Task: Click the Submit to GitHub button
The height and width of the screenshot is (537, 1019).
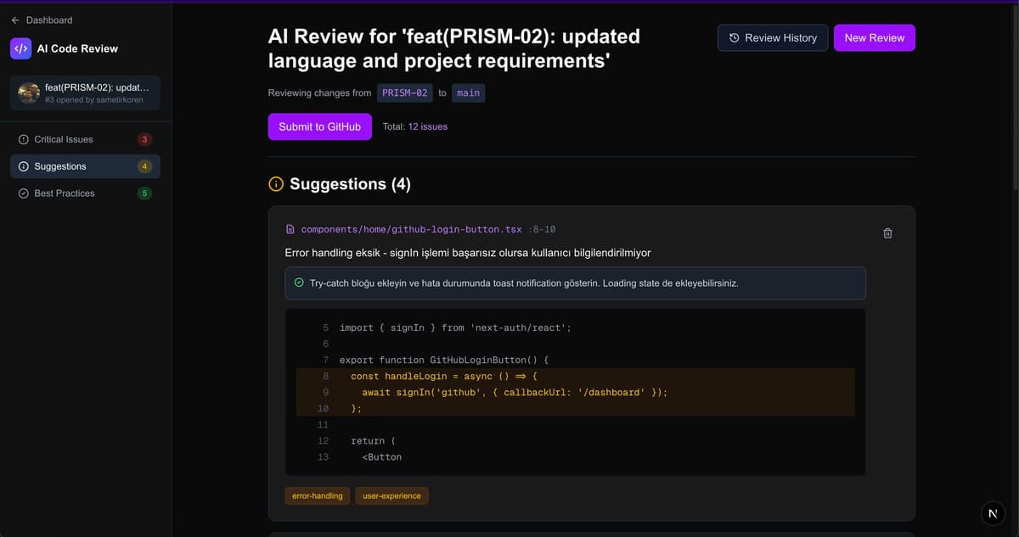Action: [319, 126]
